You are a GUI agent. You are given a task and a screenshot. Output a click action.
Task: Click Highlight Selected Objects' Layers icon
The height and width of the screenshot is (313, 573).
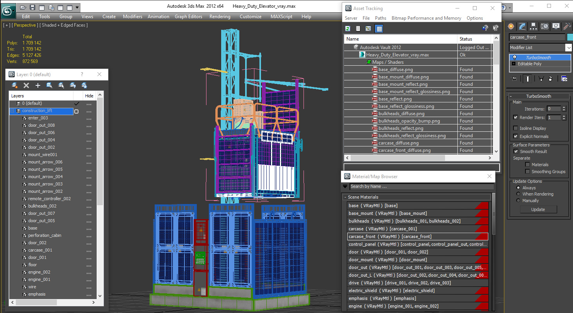(61, 85)
